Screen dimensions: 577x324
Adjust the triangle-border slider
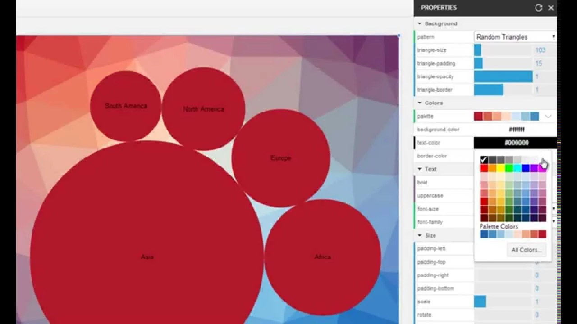click(x=503, y=90)
